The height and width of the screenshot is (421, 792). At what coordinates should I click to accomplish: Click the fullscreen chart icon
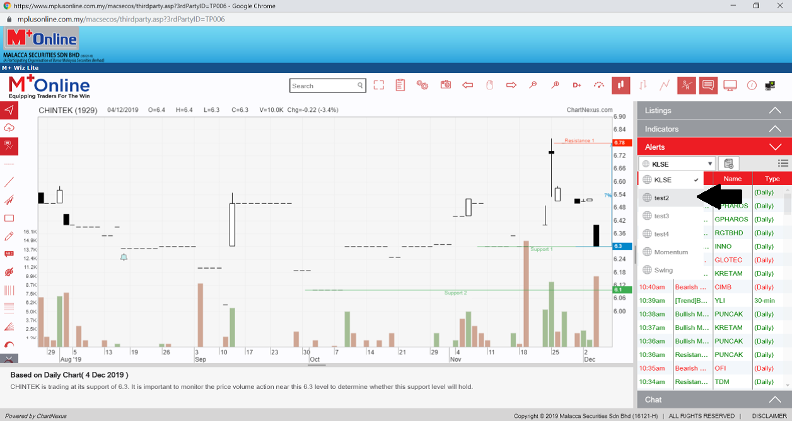[378, 86]
